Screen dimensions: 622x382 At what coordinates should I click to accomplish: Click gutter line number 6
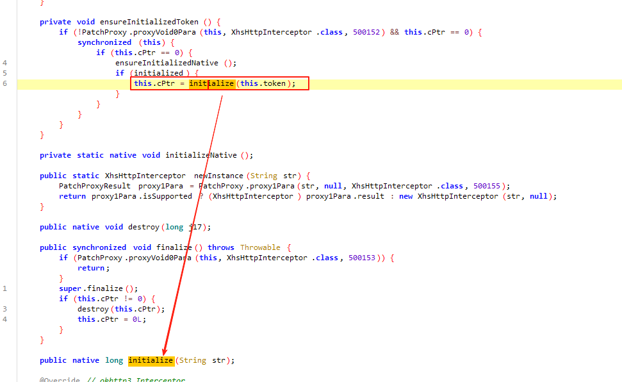coord(4,83)
